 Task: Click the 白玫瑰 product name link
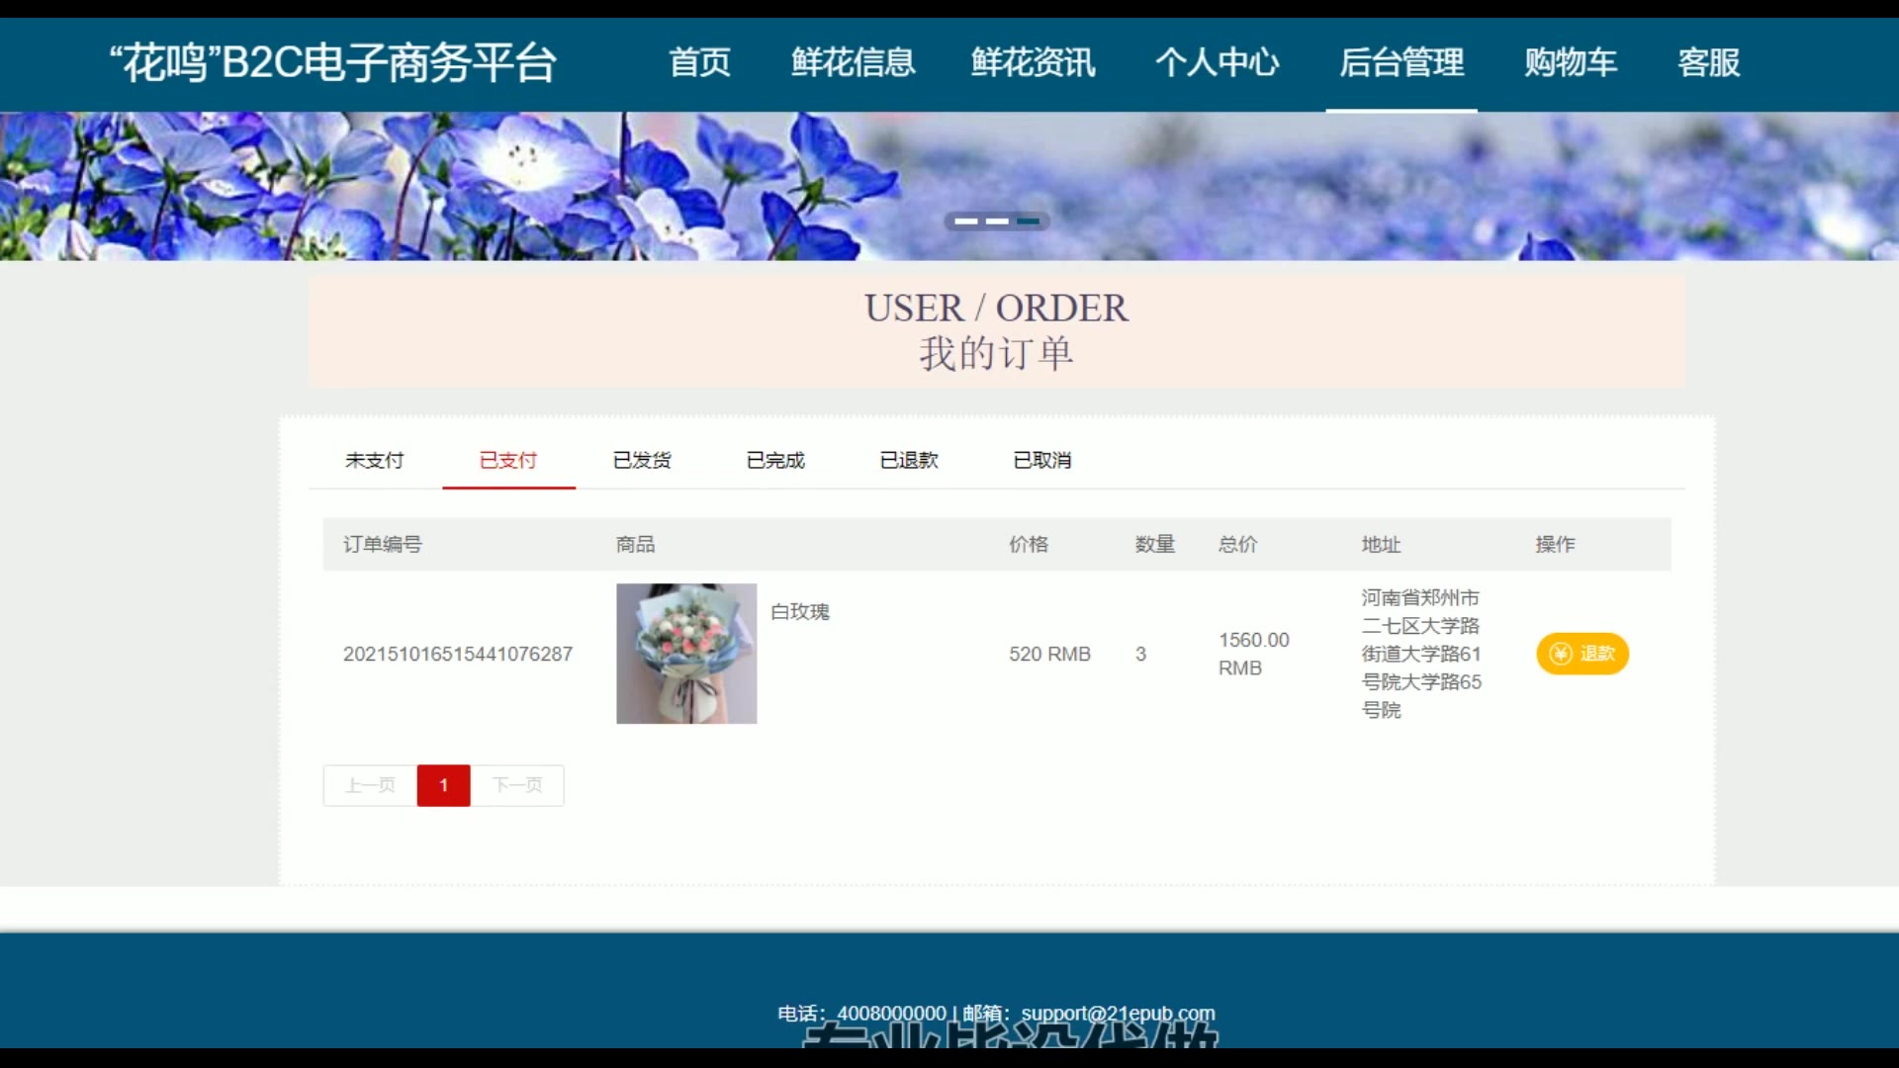tap(799, 612)
